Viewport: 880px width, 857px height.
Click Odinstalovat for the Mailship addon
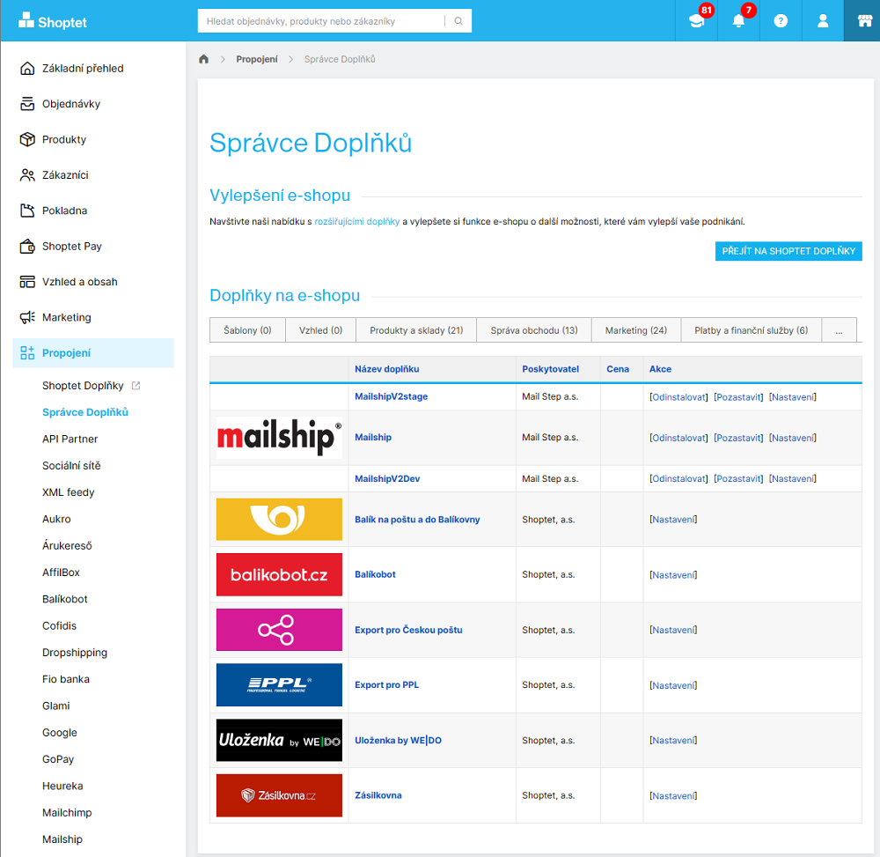678,438
